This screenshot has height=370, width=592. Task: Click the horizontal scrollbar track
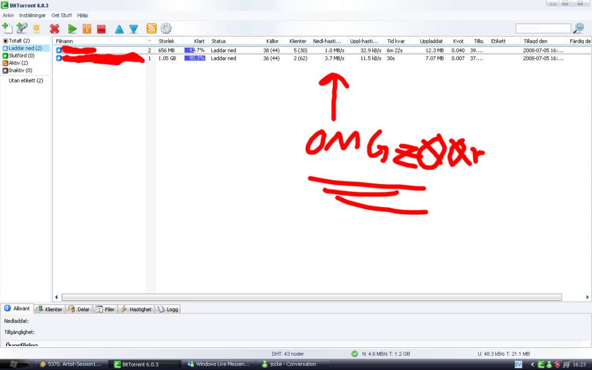(312, 297)
